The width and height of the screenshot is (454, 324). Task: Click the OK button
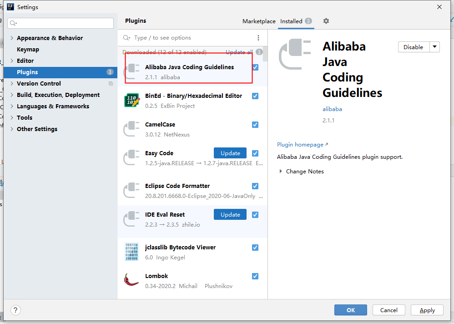(351, 310)
